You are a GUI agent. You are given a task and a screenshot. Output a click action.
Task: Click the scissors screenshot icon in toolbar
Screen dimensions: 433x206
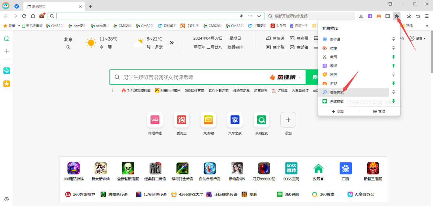tap(361, 16)
